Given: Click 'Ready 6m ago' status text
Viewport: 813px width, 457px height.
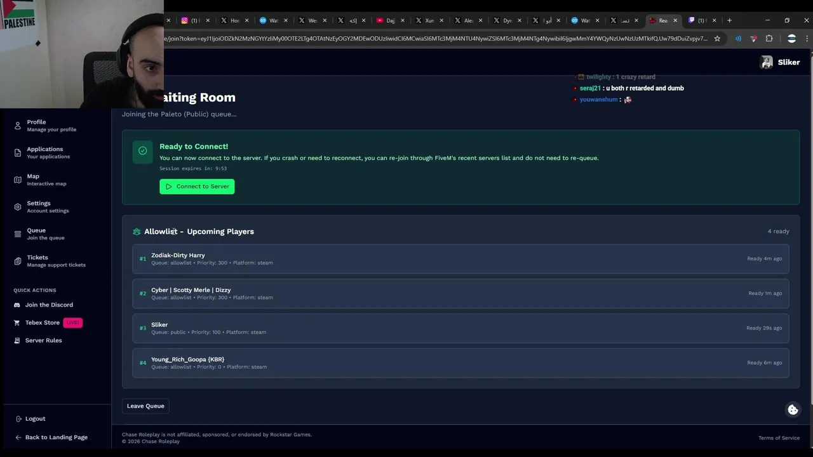Looking at the screenshot, I should click(x=764, y=363).
